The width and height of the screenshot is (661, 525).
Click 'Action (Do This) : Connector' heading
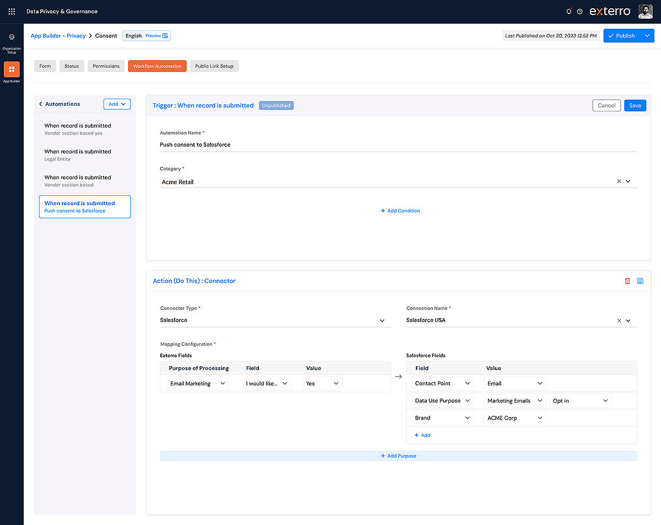(x=194, y=281)
